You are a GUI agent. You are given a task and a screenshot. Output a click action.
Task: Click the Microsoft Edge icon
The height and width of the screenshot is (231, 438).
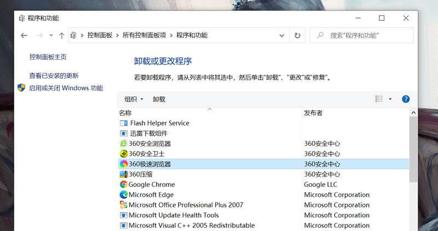click(x=124, y=194)
